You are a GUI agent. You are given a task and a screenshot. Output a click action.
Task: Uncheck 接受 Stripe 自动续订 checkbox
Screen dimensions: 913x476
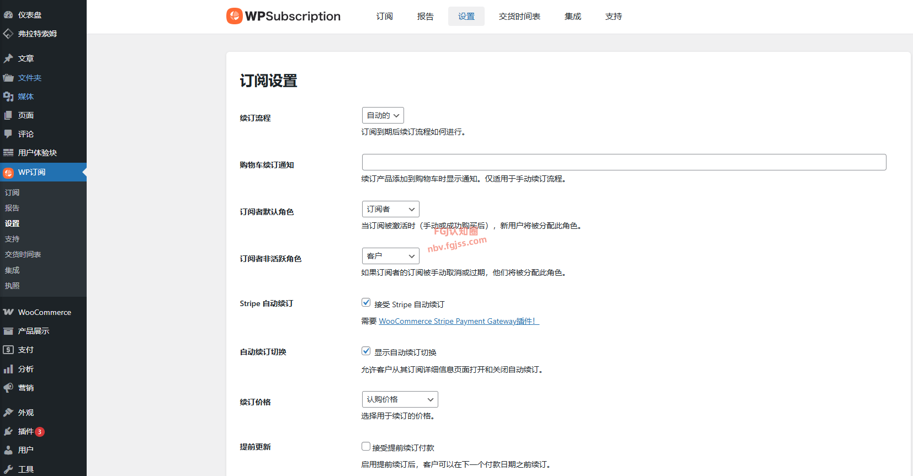[x=366, y=302]
